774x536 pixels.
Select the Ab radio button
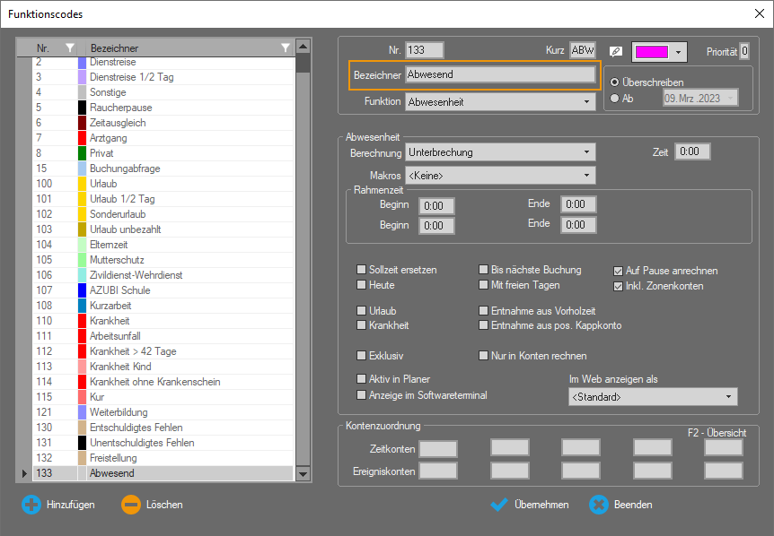coord(614,99)
